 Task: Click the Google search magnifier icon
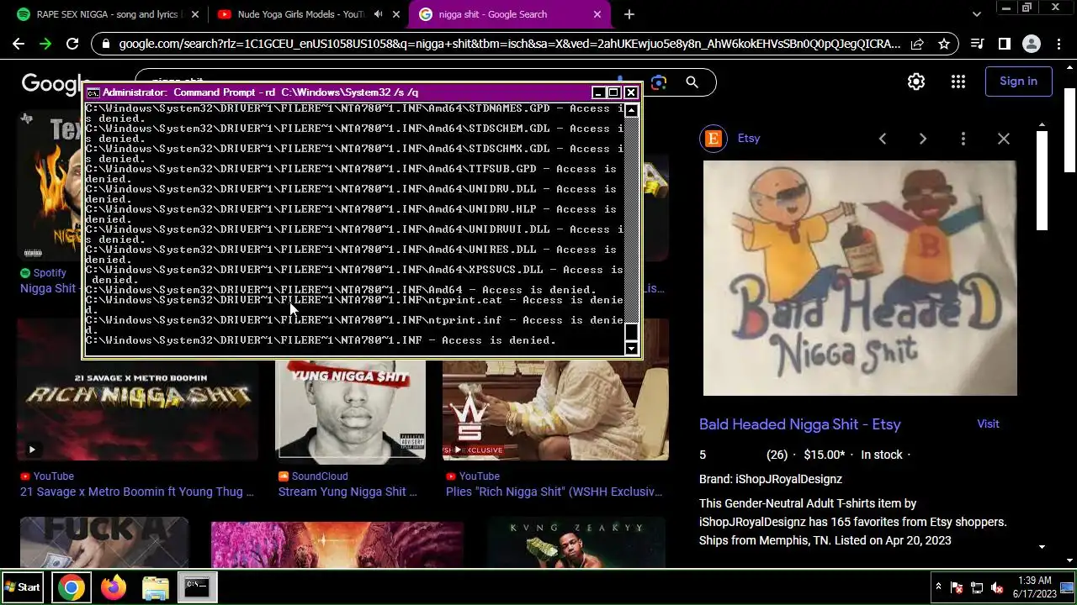[692, 82]
